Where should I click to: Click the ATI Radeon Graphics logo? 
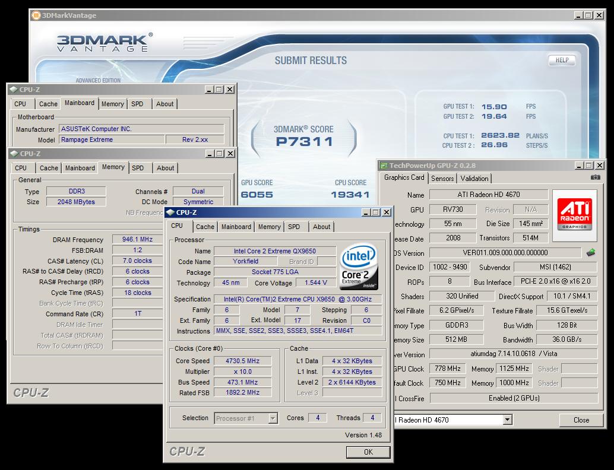574,215
